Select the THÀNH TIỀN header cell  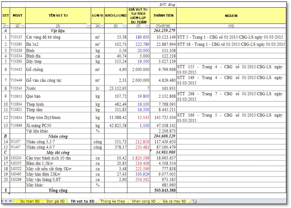[x=163, y=15]
